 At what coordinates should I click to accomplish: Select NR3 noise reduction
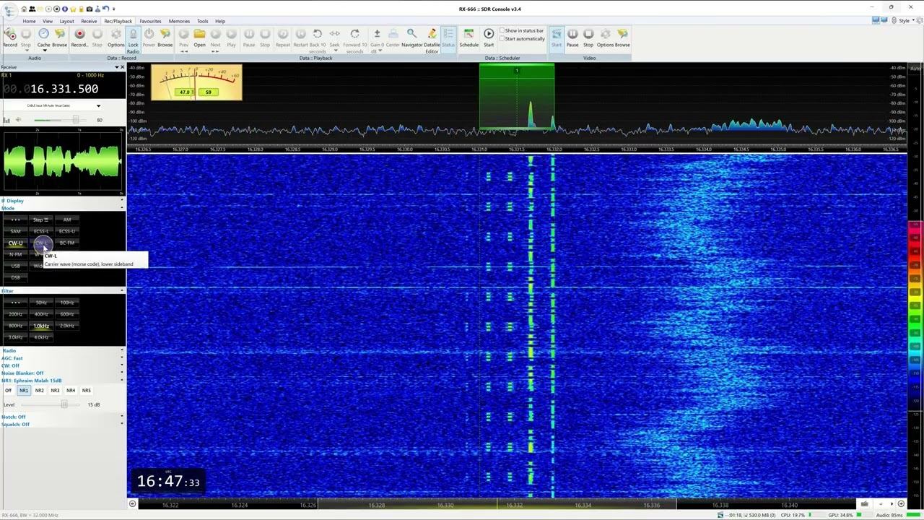(x=55, y=390)
